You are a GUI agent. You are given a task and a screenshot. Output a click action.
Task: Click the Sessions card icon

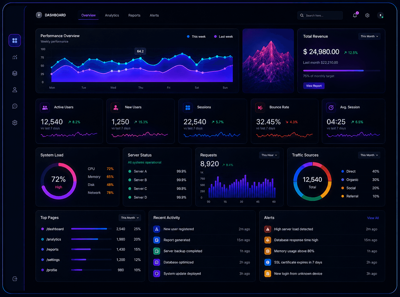click(188, 108)
